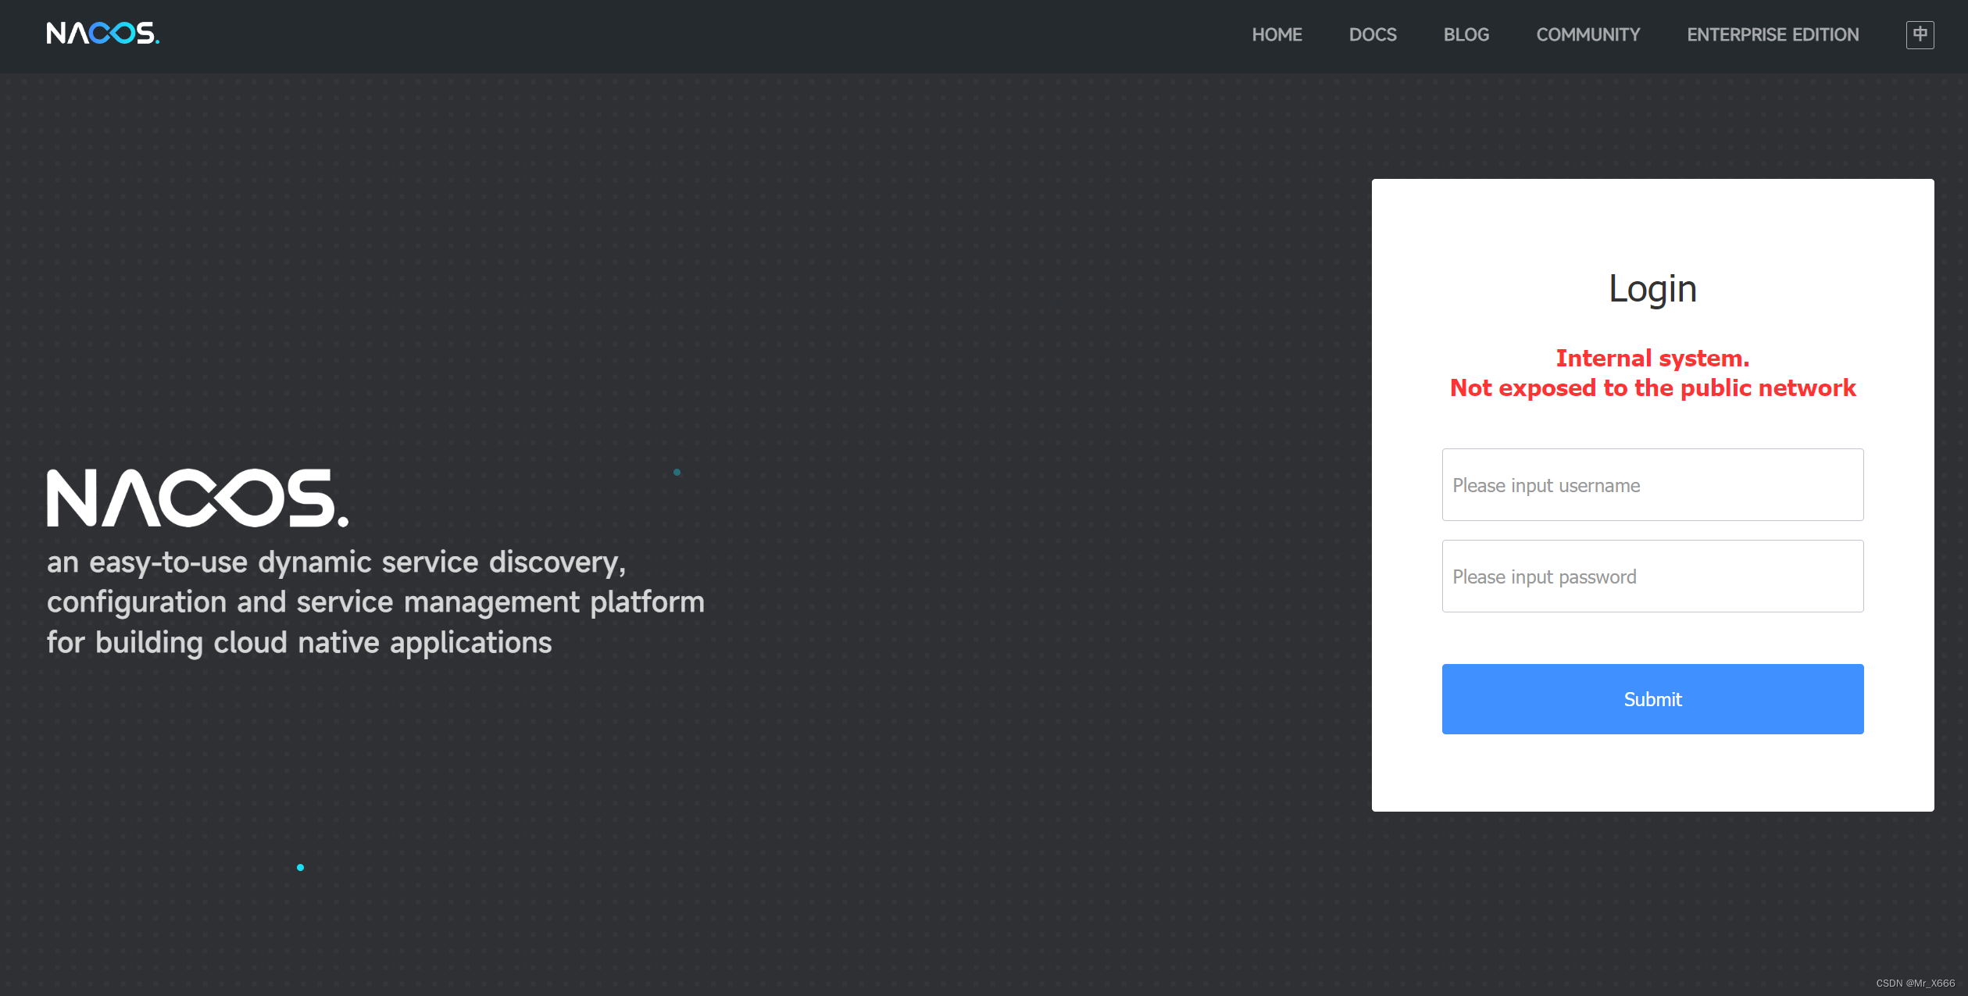Click the 'for building cloud native applications' line
This screenshot has width=1968, height=996.
299,642
